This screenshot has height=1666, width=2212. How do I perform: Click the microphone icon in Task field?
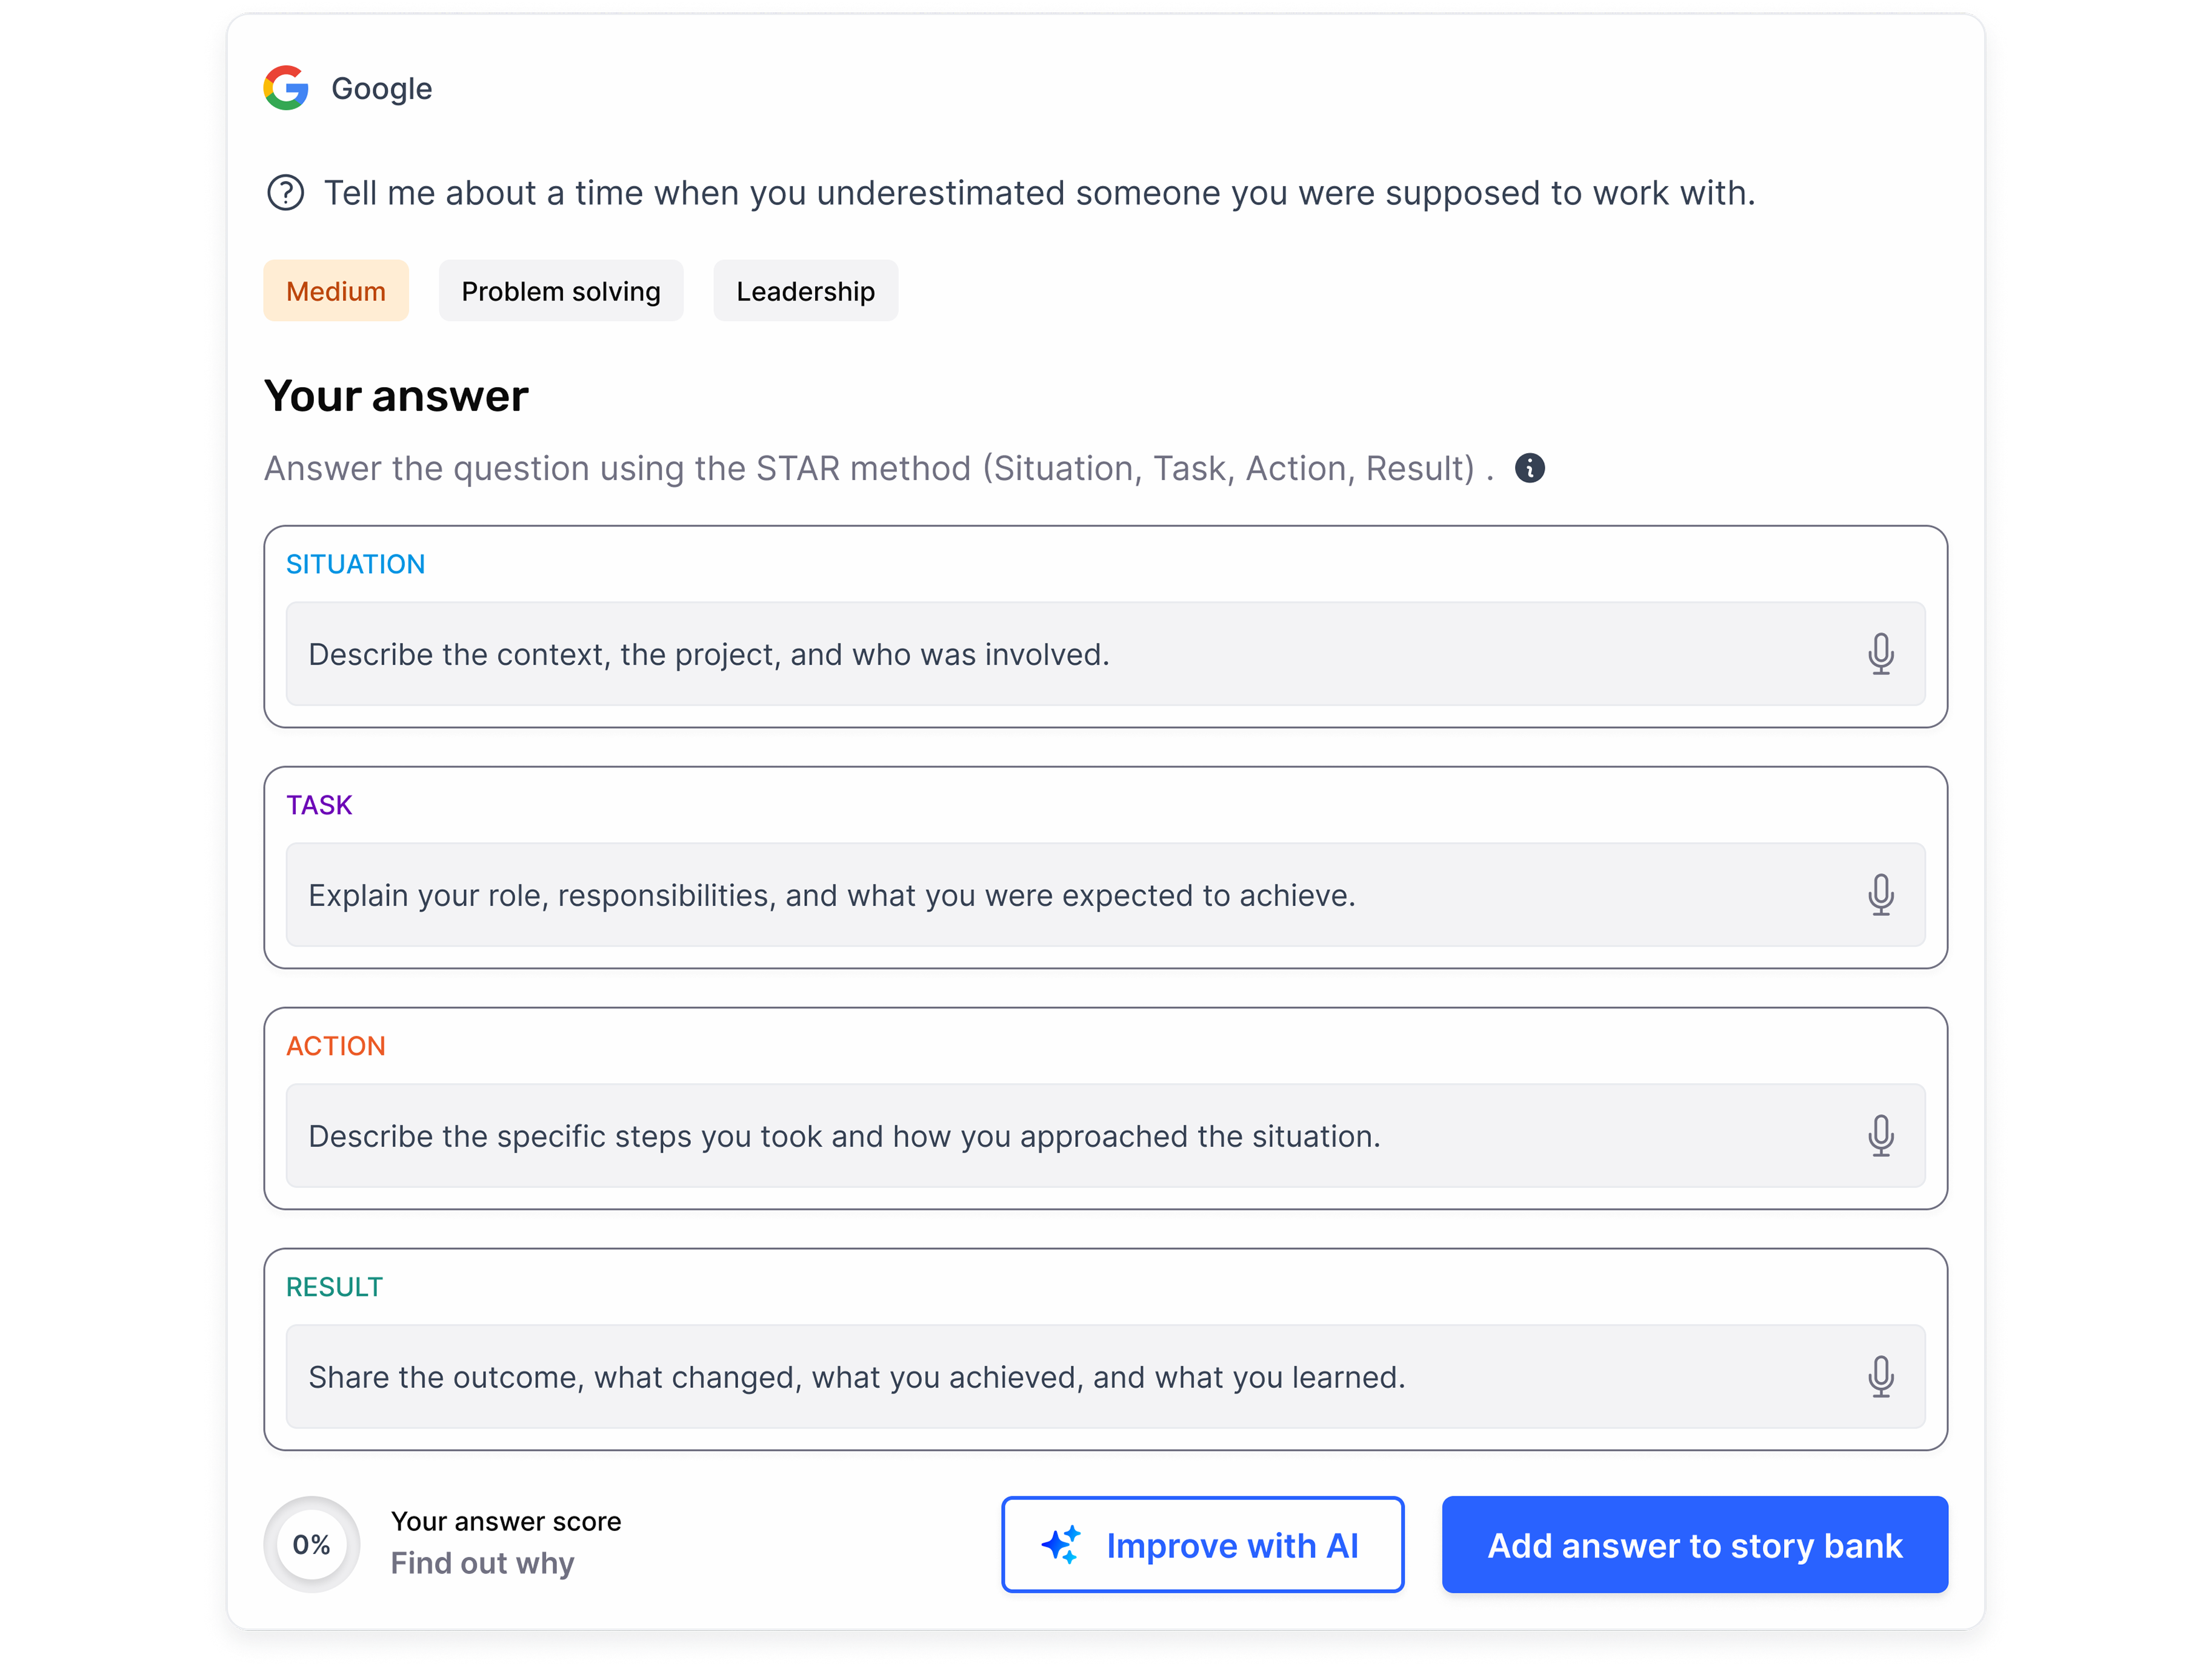point(1880,894)
